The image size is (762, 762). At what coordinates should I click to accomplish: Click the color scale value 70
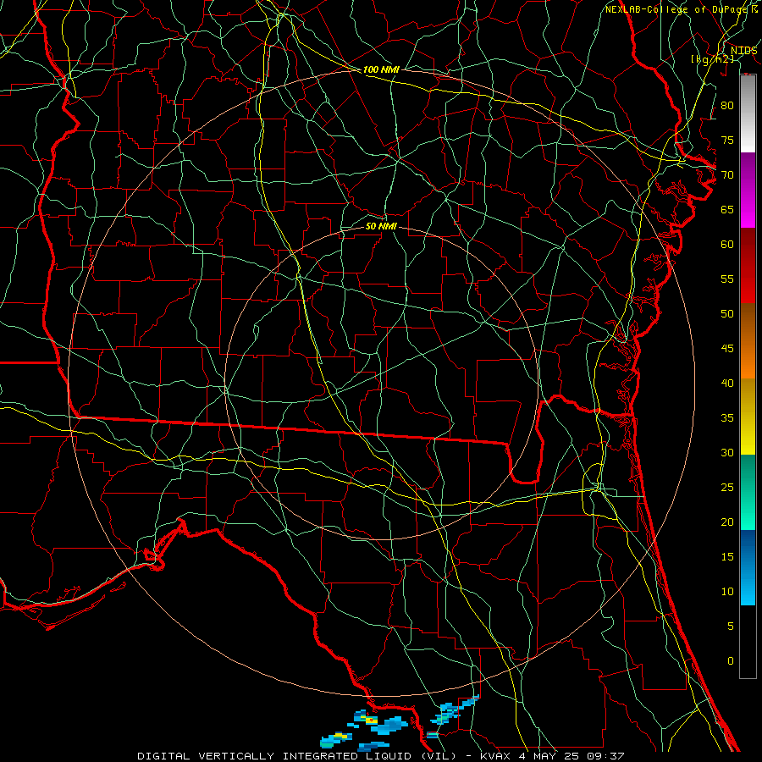[x=727, y=175]
